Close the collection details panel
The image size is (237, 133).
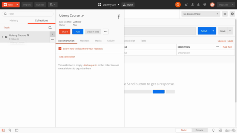tap(119, 16)
